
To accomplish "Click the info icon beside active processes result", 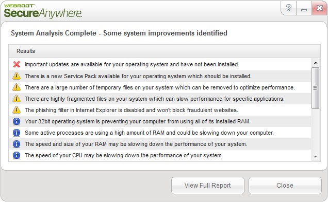I will click(17, 133).
